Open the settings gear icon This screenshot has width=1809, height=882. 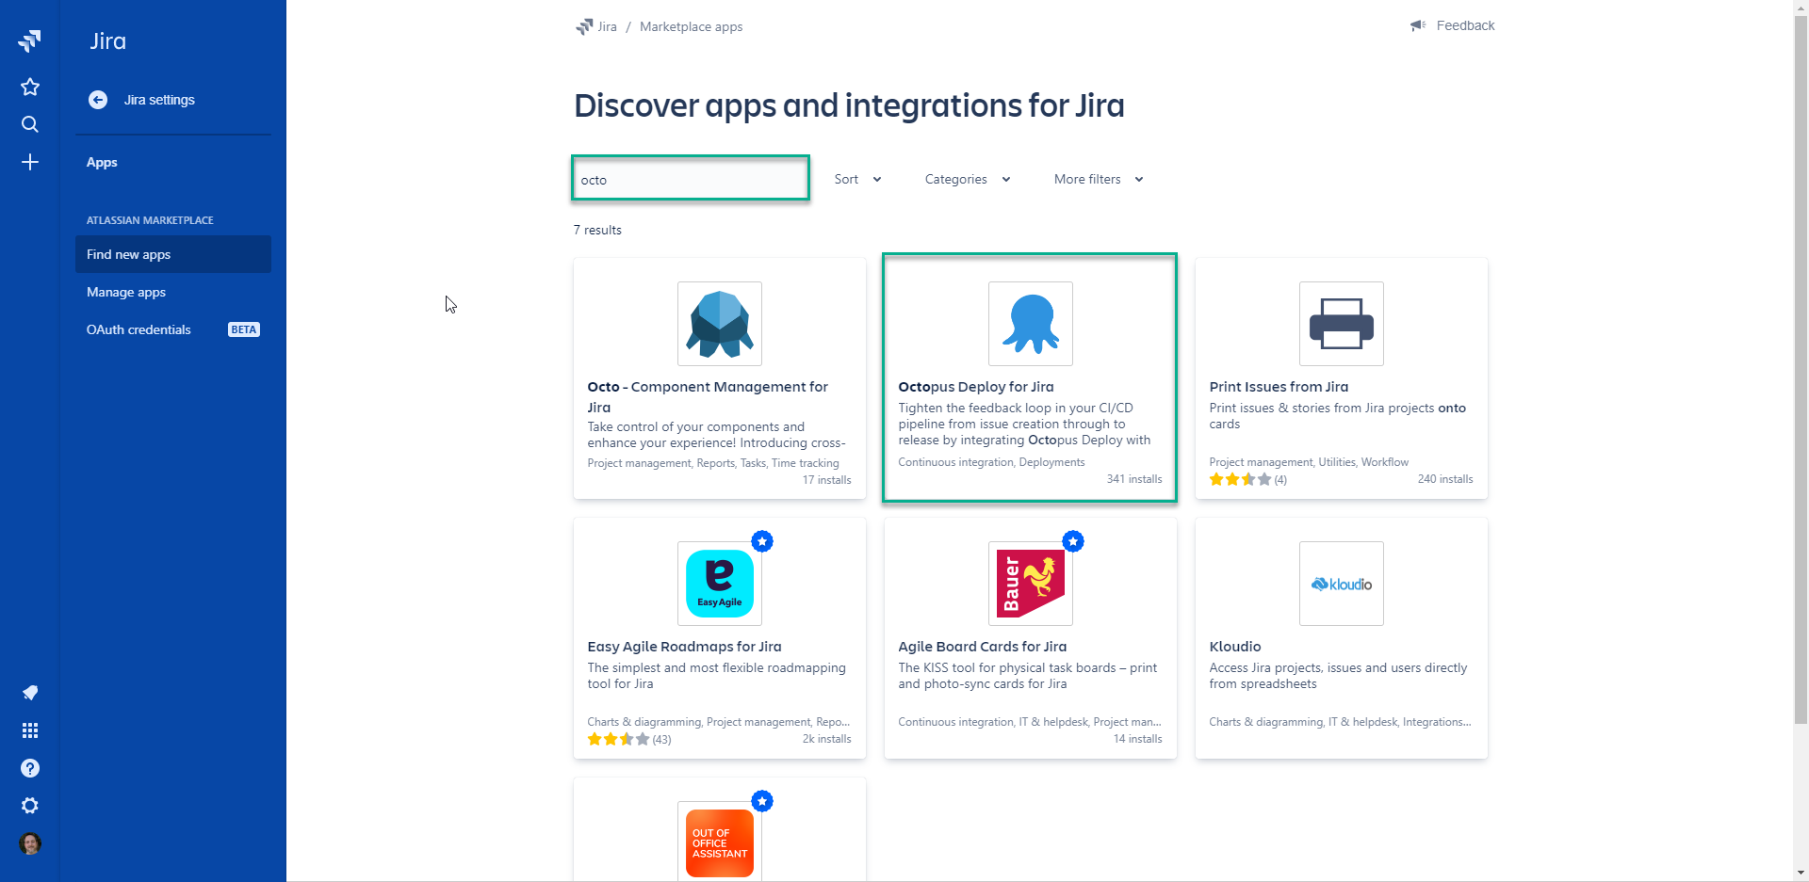(x=29, y=806)
